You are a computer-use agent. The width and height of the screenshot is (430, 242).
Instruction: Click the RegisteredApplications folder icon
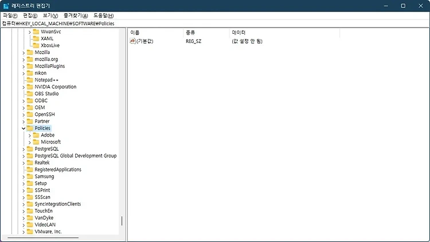[x=30, y=169]
